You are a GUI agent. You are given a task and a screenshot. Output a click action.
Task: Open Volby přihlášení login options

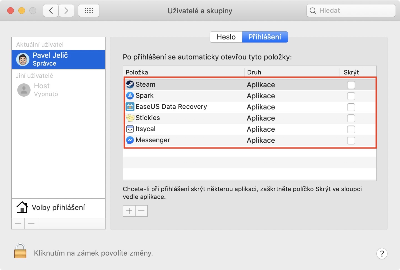[x=58, y=208]
